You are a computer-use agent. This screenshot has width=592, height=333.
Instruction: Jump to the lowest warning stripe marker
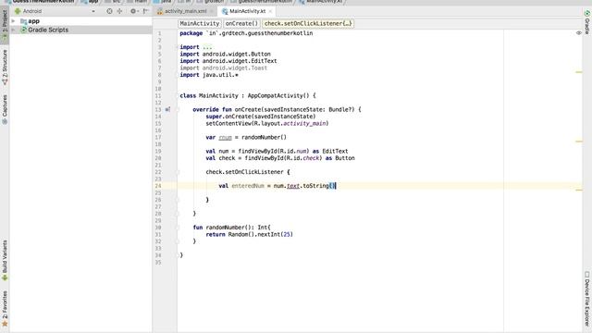click(x=578, y=190)
